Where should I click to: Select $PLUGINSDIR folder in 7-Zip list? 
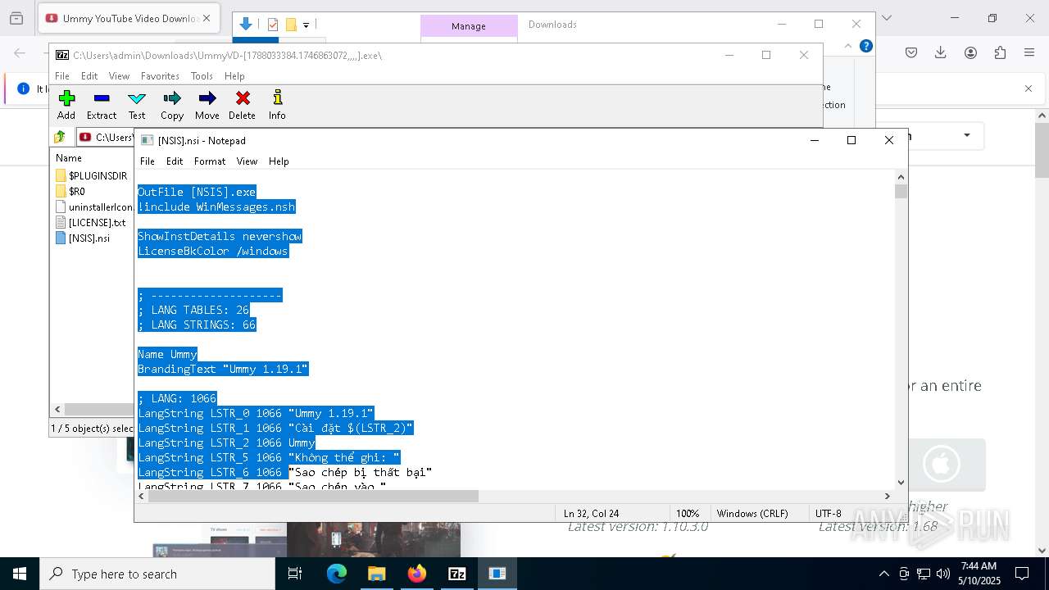(x=92, y=175)
